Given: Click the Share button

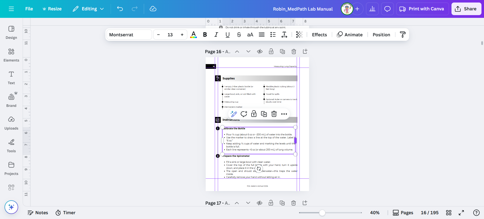Looking at the screenshot, I should [x=466, y=9].
